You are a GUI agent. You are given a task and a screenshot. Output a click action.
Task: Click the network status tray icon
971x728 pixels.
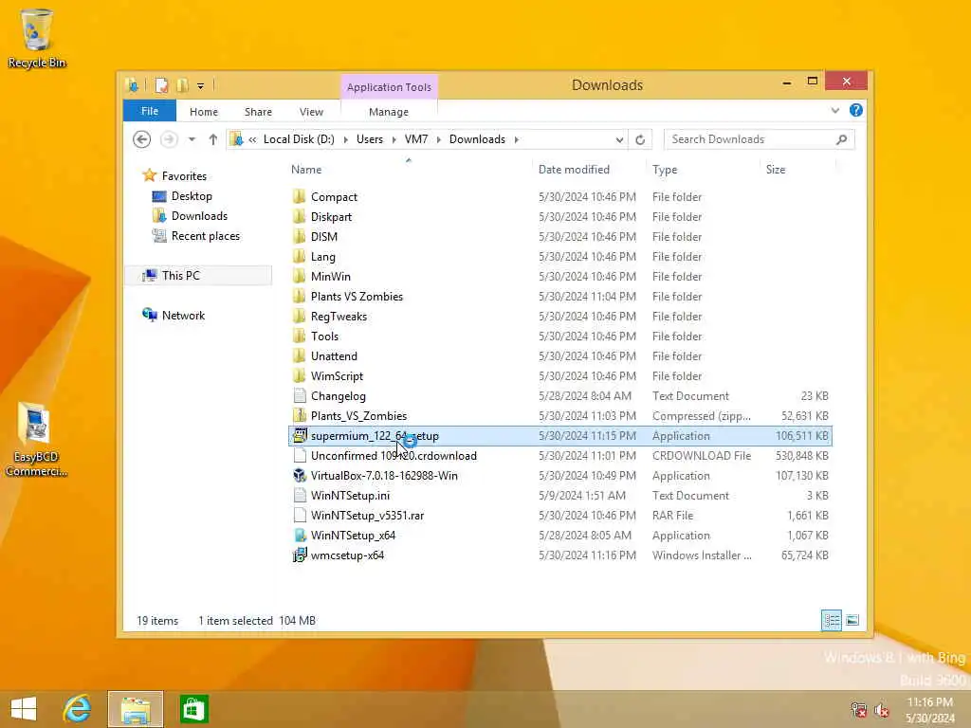[858, 710]
